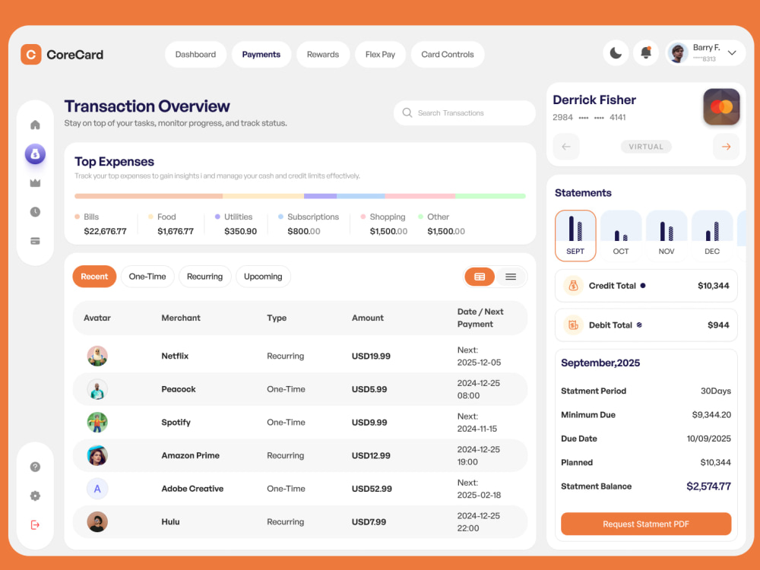Select the NOV statement card
Image resolution: width=760 pixels, height=570 pixels.
(667, 236)
